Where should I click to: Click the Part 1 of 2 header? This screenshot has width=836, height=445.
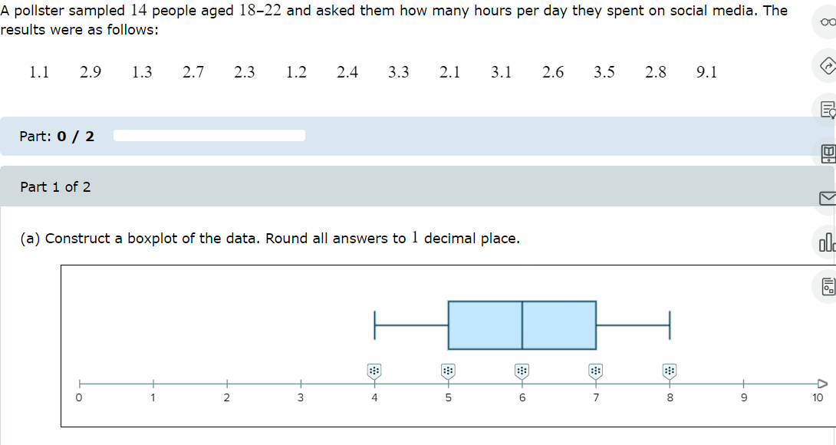(x=55, y=186)
